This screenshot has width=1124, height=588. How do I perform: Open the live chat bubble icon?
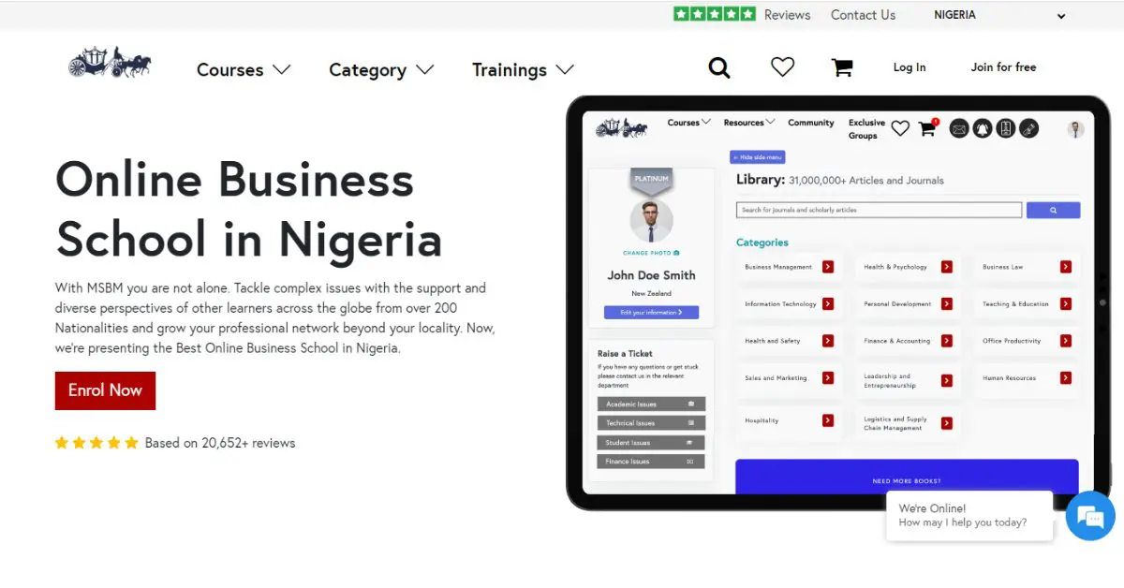[1090, 516]
